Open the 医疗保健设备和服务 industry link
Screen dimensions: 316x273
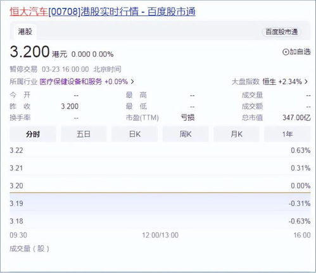71,82
